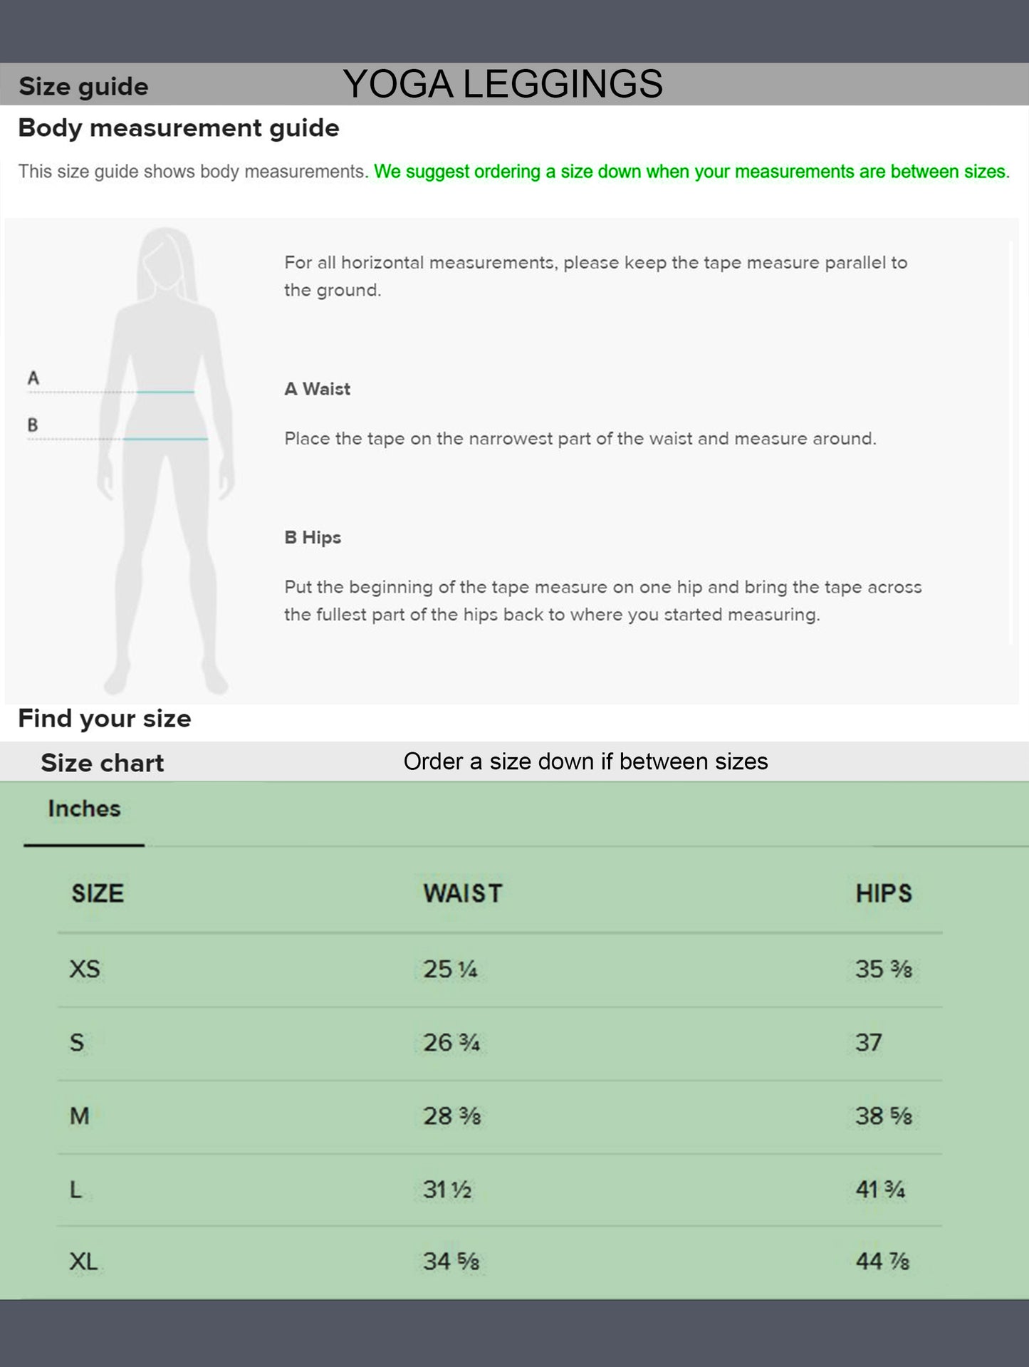Click the SIZE column header
The height and width of the screenshot is (1367, 1029).
click(98, 893)
